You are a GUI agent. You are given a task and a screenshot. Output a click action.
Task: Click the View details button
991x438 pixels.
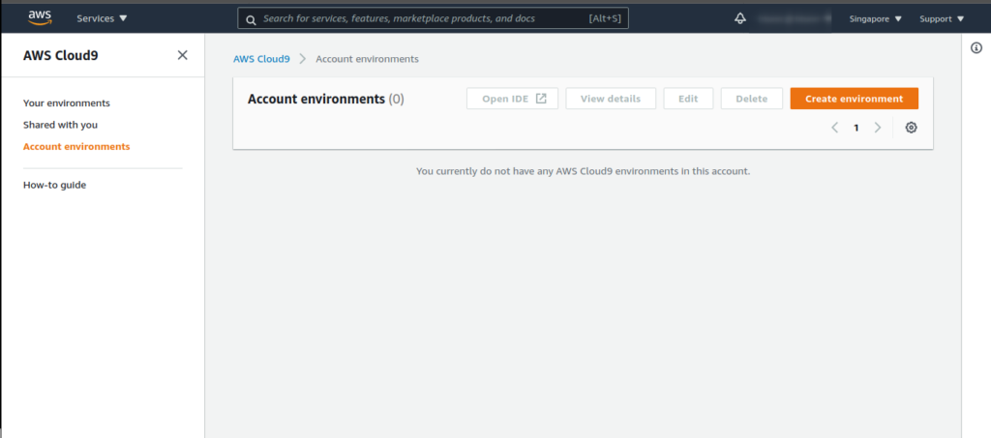pyautogui.click(x=611, y=99)
